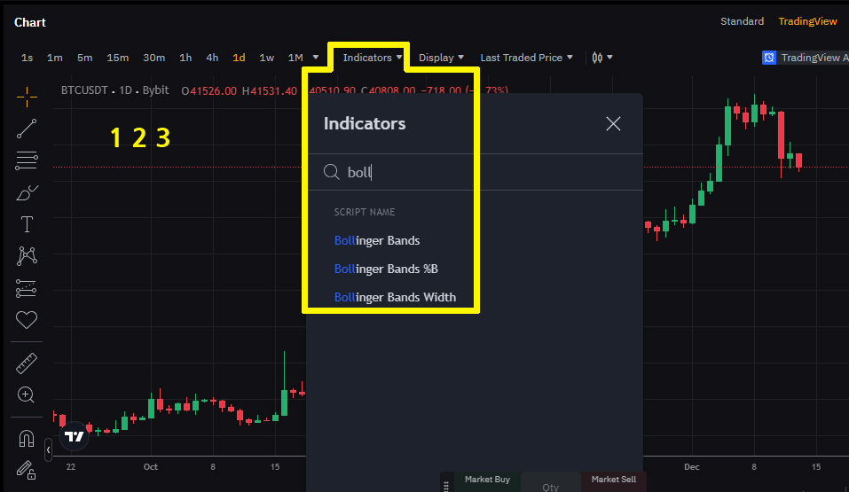Click the Market Sell button

pyautogui.click(x=614, y=480)
